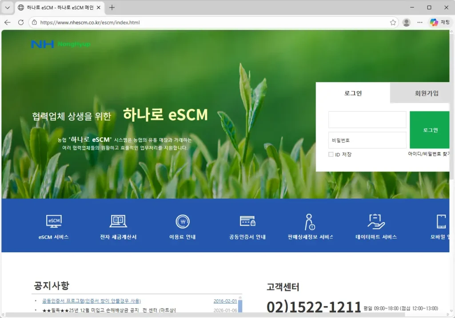Screen dimensions: 455x318
Task: Click the NH NongHyup logo
Action: [61, 44]
